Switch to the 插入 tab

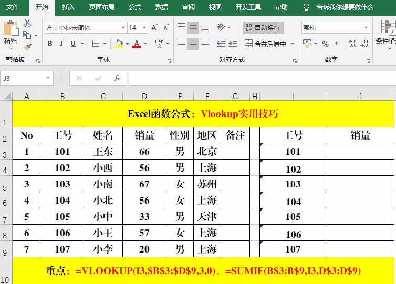point(69,7)
